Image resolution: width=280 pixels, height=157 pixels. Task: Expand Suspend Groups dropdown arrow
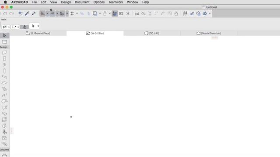point(110,14)
